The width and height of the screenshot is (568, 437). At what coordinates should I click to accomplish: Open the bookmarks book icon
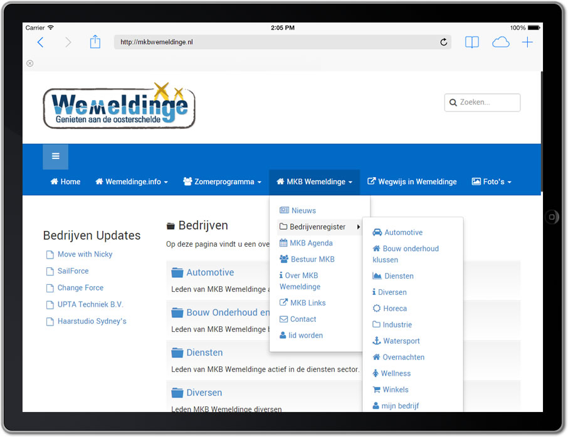tap(471, 42)
